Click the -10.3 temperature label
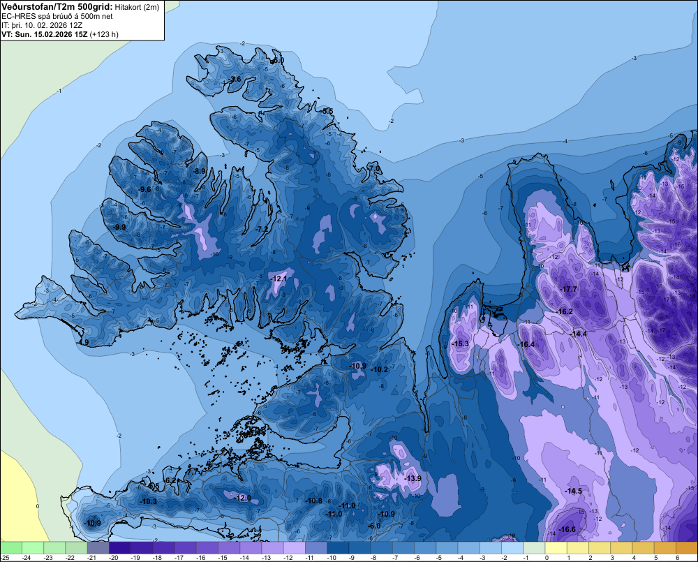 (x=148, y=501)
